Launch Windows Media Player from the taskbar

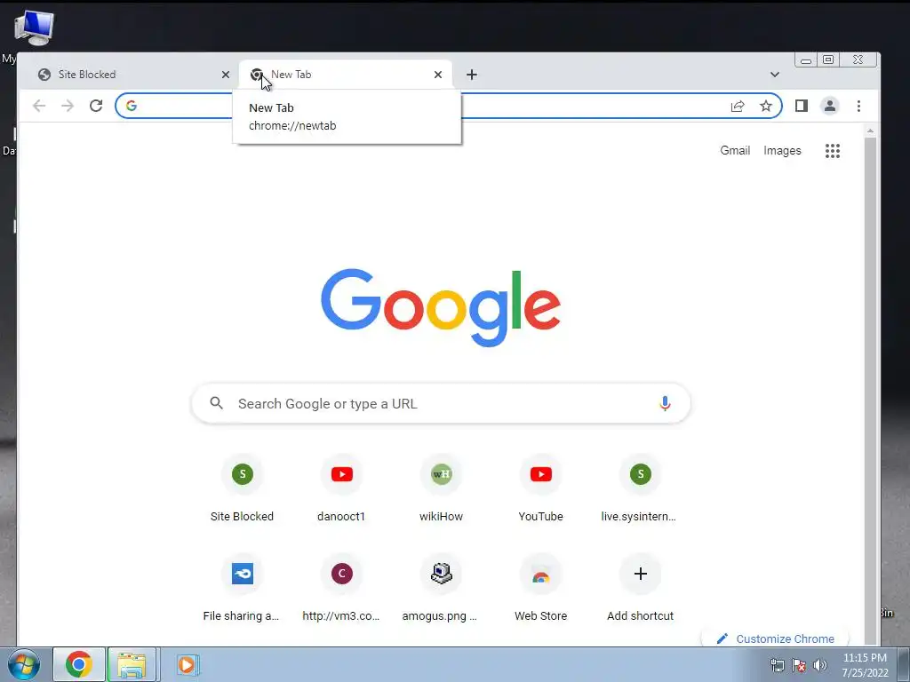[187, 664]
